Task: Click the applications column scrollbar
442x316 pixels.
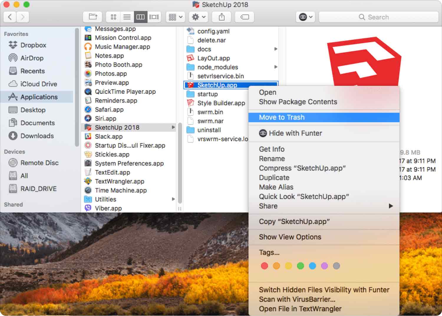Action: coord(180,163)
